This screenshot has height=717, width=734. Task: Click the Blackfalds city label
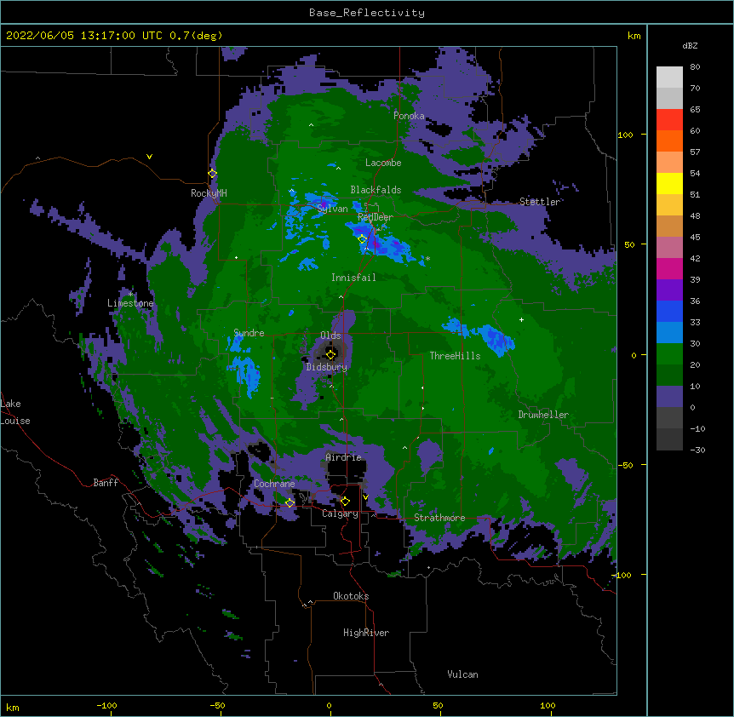pyautogui.click(x=376, y=190)
